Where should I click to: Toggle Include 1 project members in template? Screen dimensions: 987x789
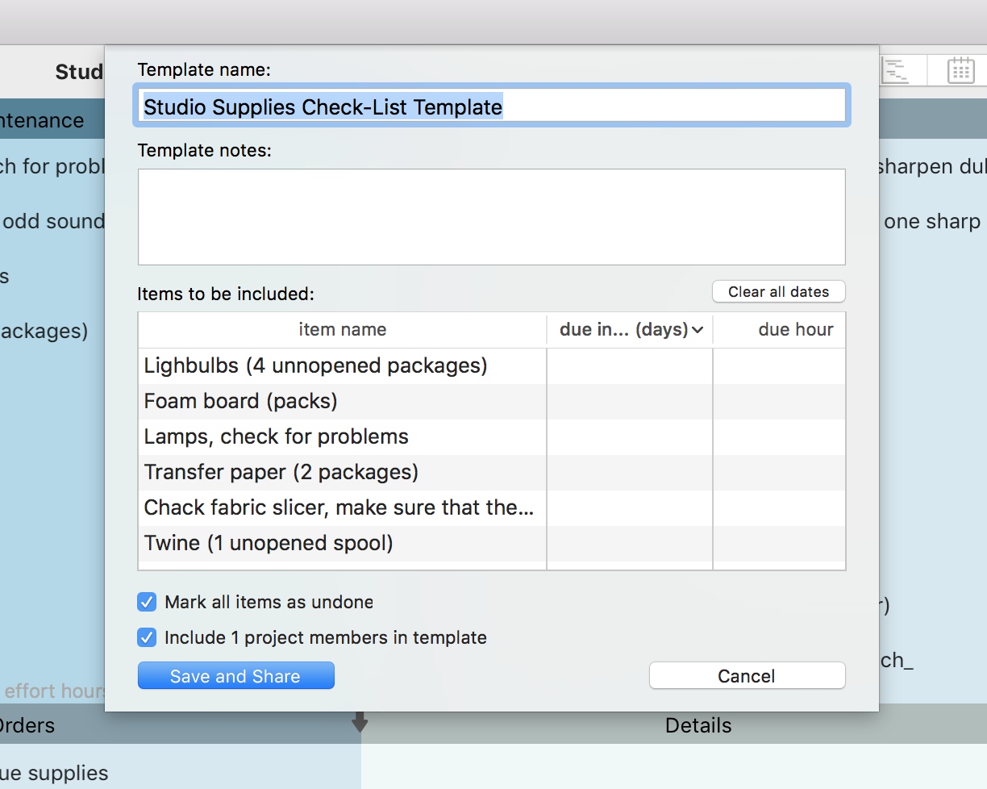point(147,637)
